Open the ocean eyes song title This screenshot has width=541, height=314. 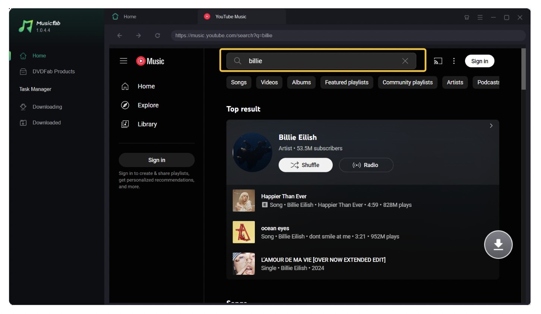click(275, 228)
